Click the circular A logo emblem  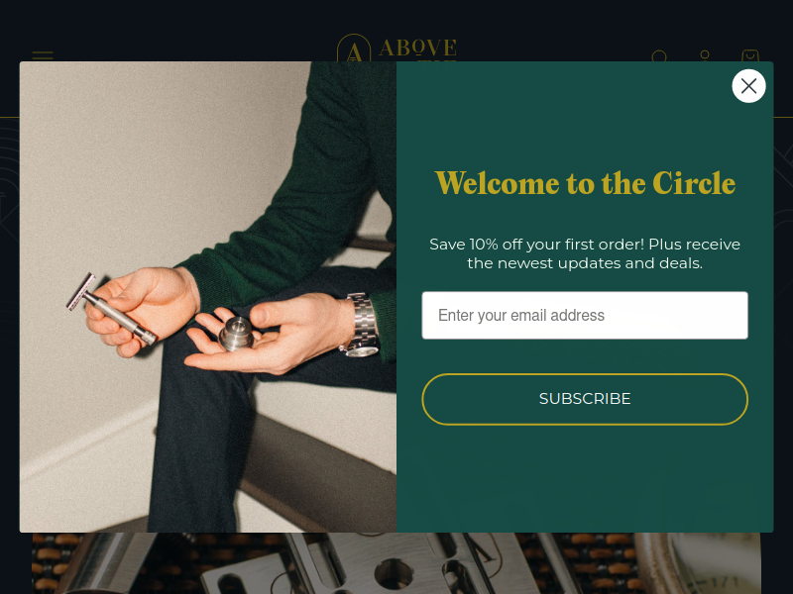tap(354, 48)
